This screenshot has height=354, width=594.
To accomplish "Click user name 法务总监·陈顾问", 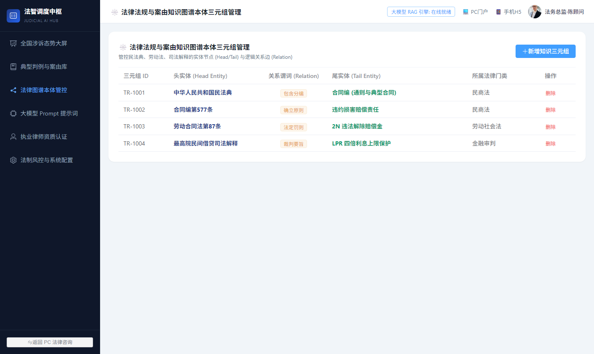I will pyautogui.click(x=564, y=12).
